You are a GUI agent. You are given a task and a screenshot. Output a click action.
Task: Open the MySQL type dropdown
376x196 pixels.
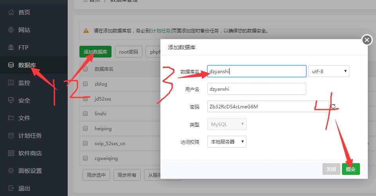[x=227, y=124]
